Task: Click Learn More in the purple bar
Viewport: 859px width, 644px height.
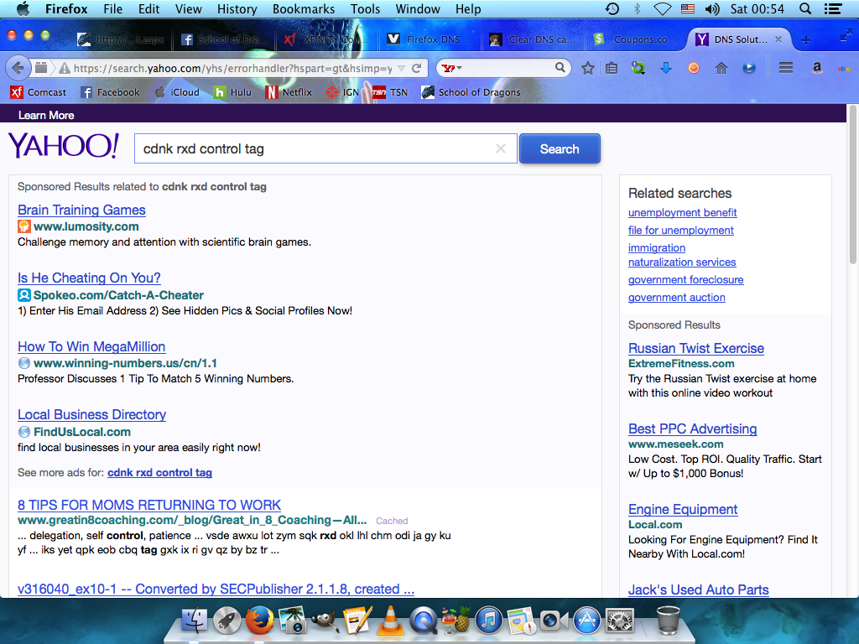Action: pyautogui.click(x=46, y=115)
